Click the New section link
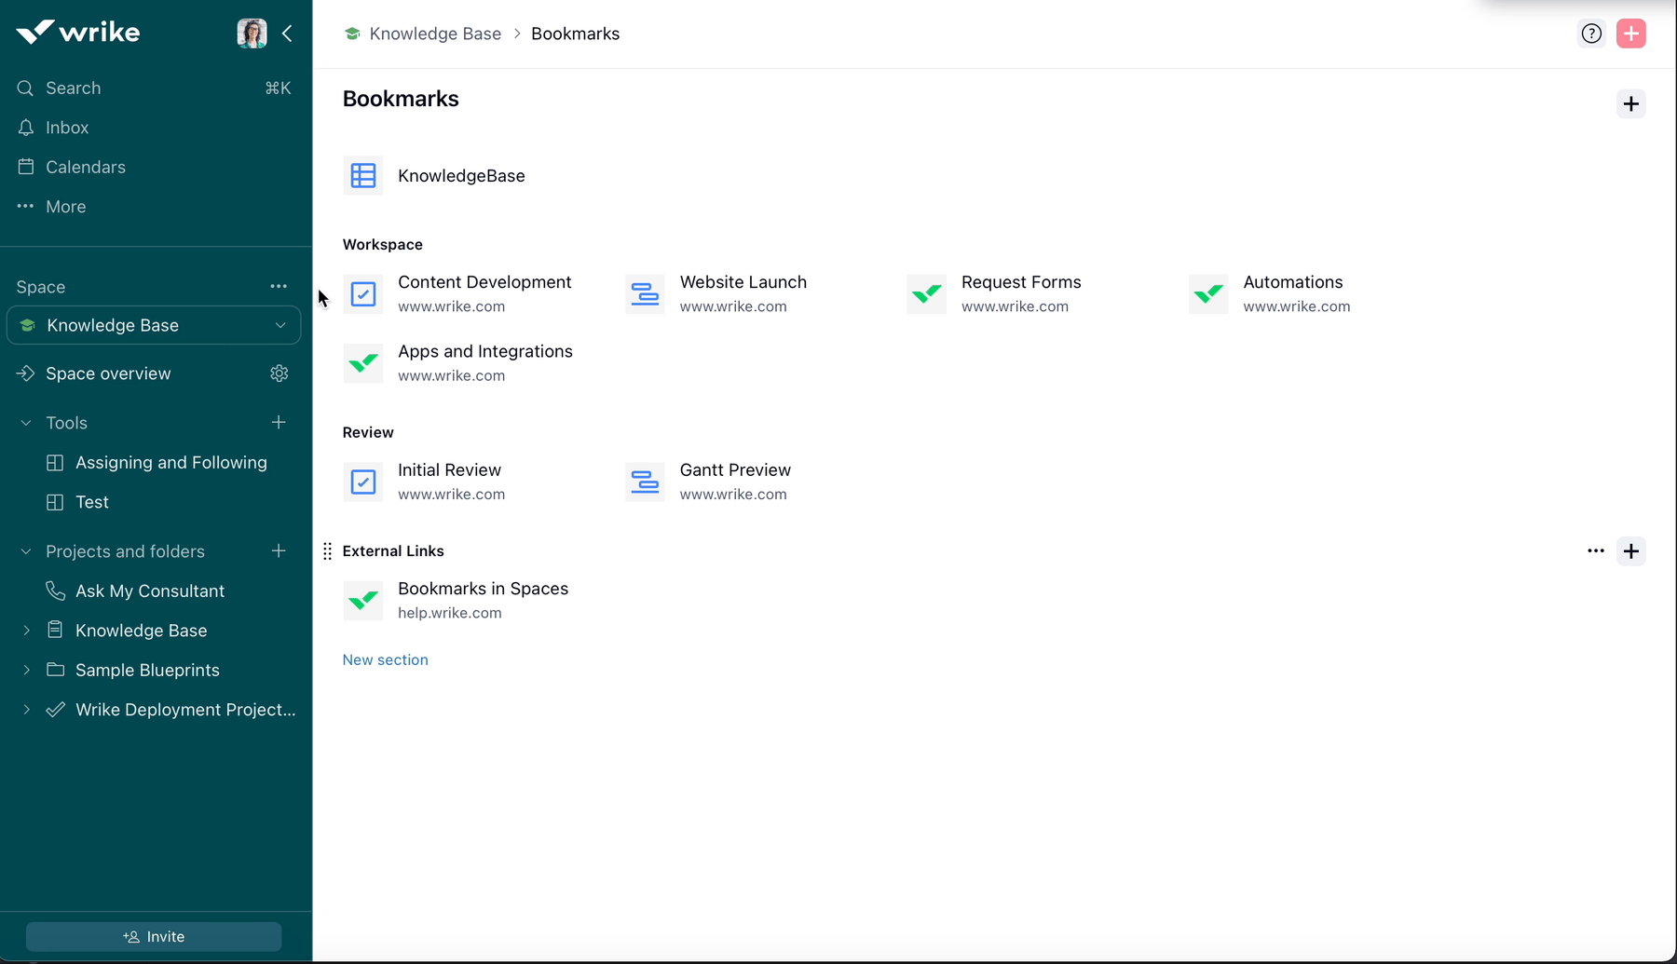 [x=385, y=659]
